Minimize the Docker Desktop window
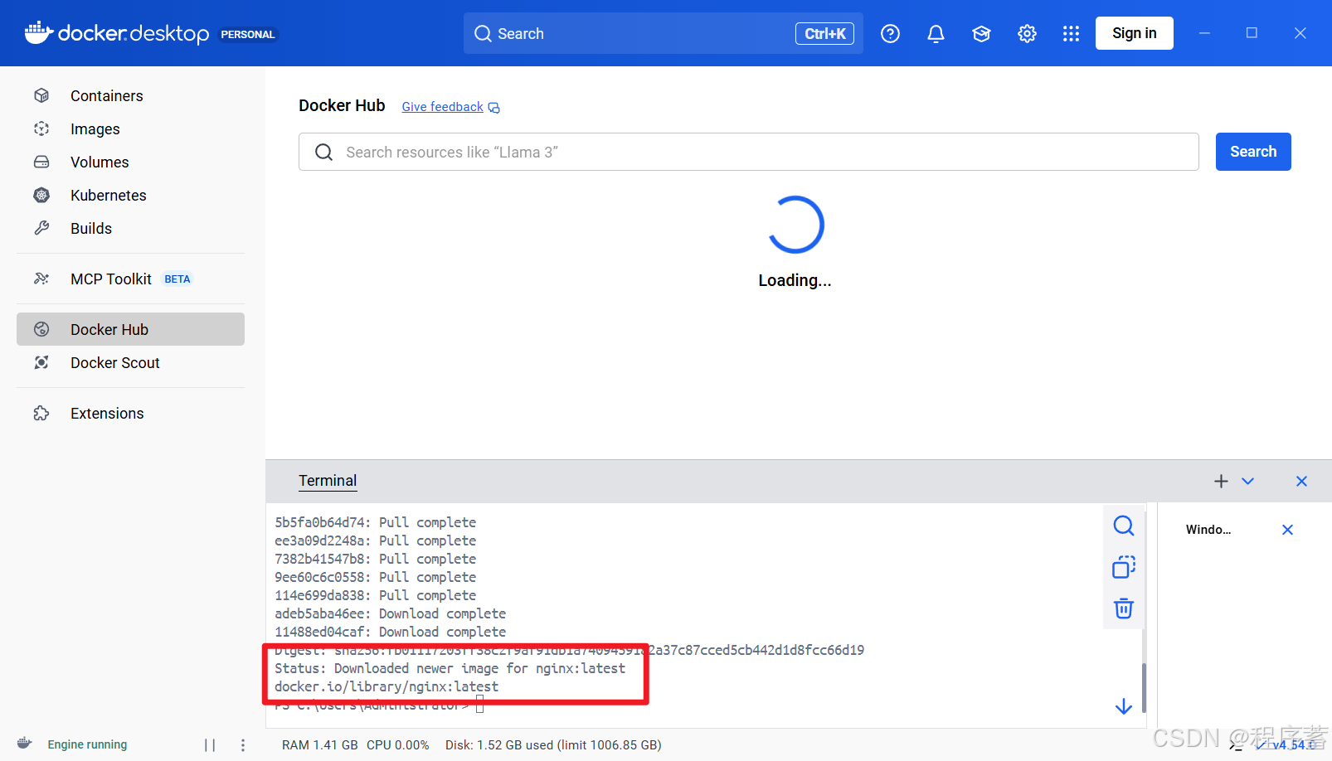Image resolution: width=1332 pixels, height=761 pixels. point(1204,33)
